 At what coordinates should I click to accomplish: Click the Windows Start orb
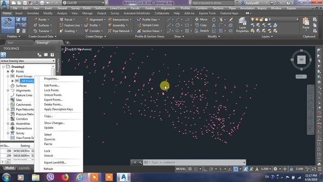click(x=6, y=177)
